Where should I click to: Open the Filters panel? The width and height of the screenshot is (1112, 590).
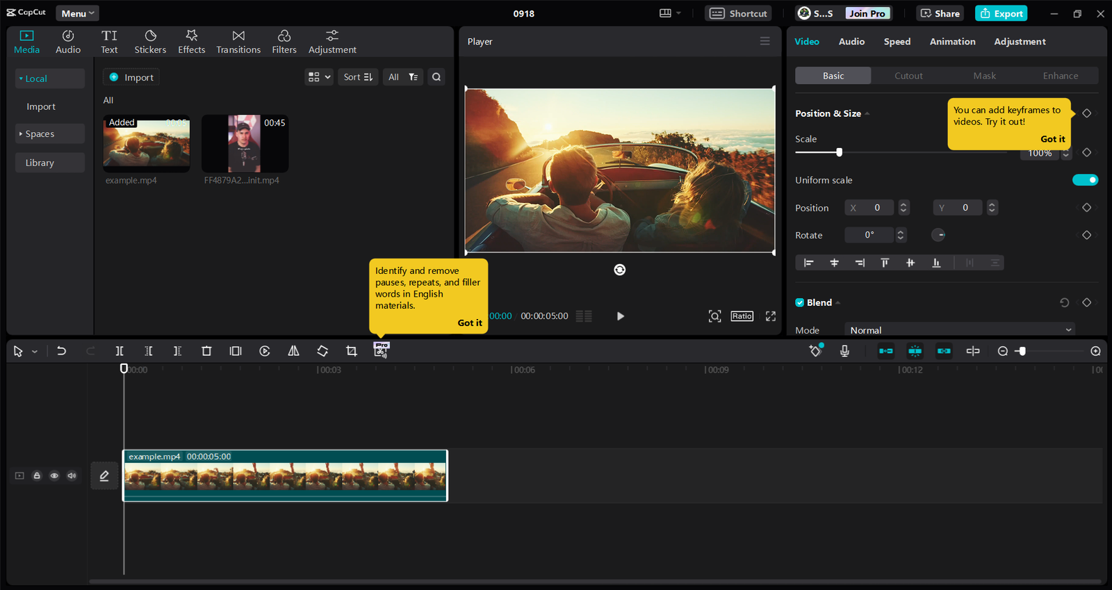pos(284,42)
